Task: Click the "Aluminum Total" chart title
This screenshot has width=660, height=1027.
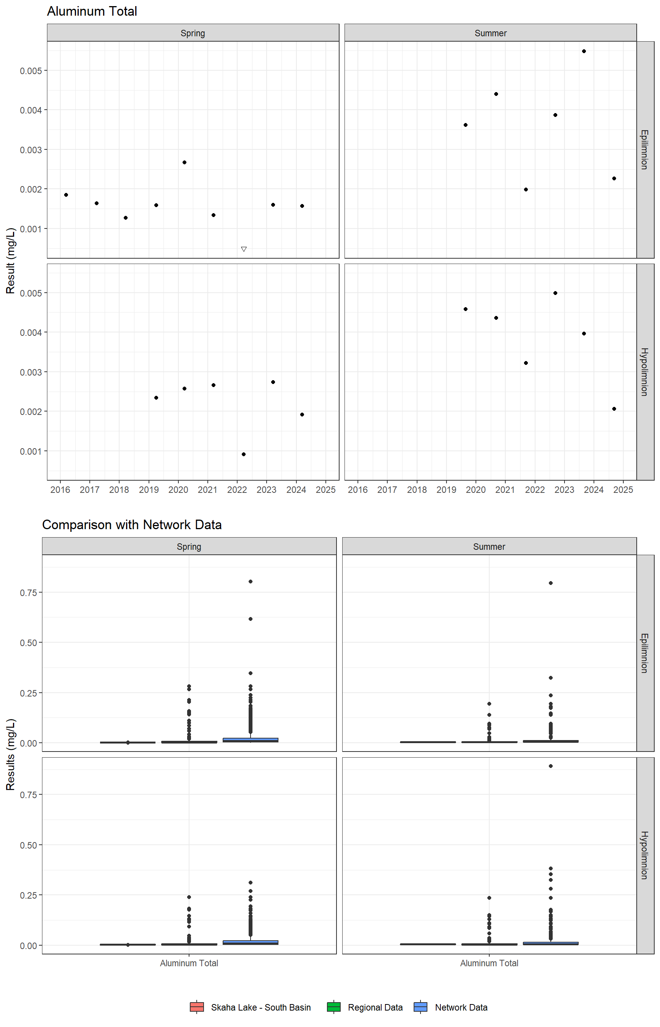Action: [x=92, y=11]
